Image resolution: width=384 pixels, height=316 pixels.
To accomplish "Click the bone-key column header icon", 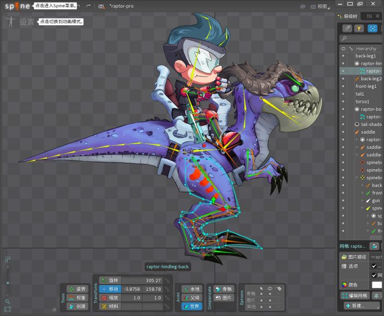I will tap(351, 49).
